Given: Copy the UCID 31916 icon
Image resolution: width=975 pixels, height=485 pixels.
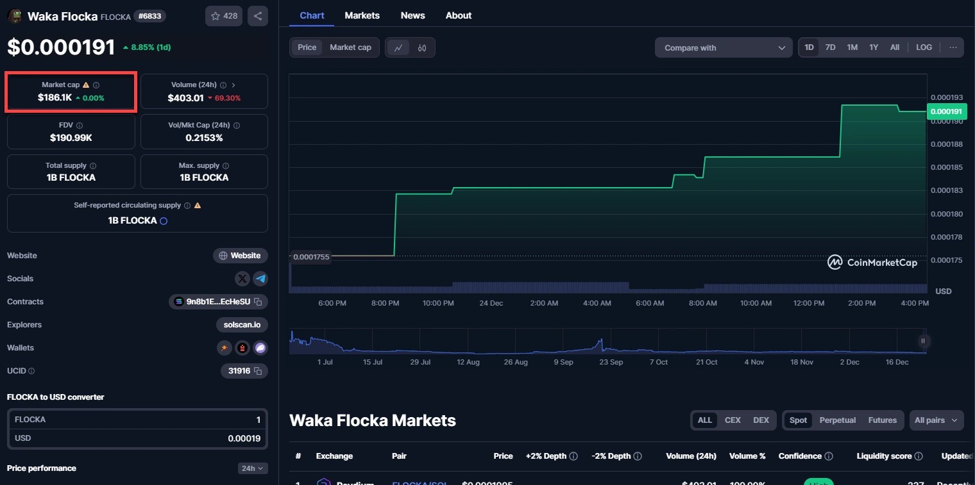Looking at the screenshot, I should point(258,371).
